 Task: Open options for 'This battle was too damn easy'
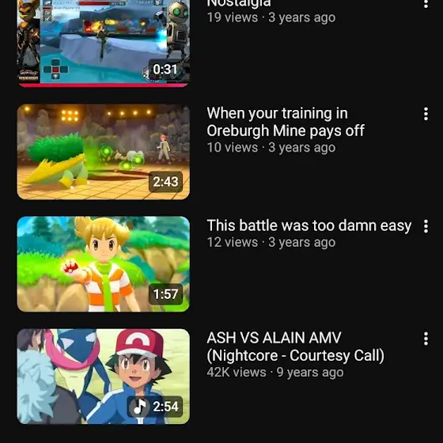point(426,226)
